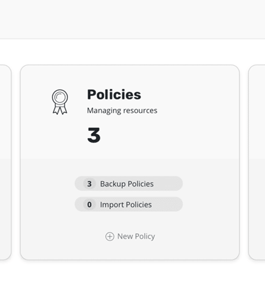Click the circled plus icon beside New Policy
The width and height of the screenshot is (265, 283).
click(110, 237)
